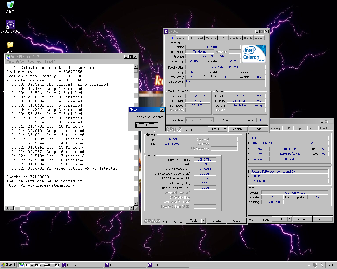Image resolution: width=337 pixels, height=269 pixels.
Task: Open the CPUID CPU-Z desktop shortcut
Action: (x=10, y=27)
